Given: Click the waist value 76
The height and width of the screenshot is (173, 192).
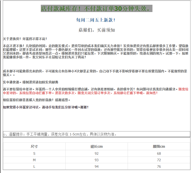Looking at the screenshot, I should coord(159,166).
